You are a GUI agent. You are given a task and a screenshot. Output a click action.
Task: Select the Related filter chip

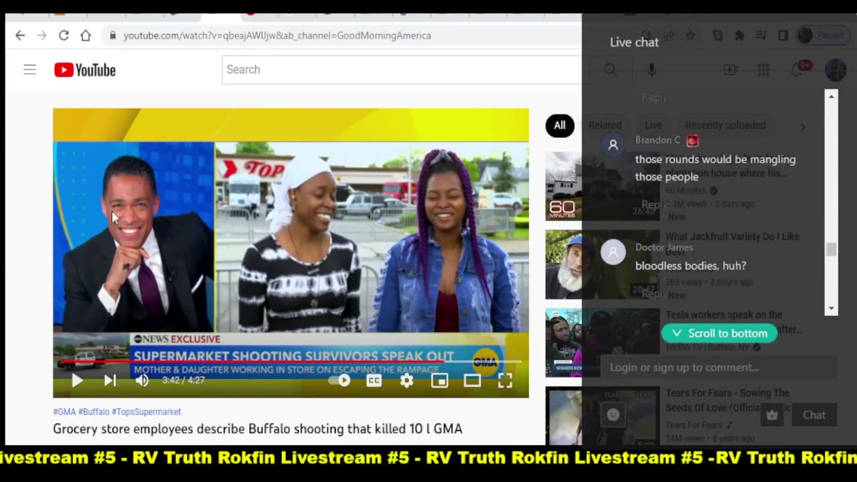pyautogui.click(x=605, y=125)
